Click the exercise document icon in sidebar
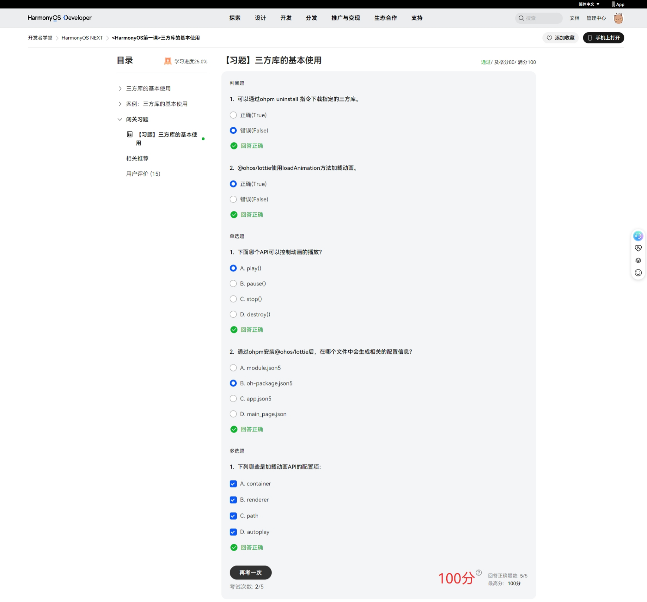The width and height of the screenshot is (647, 602). (x=130, y=134)
